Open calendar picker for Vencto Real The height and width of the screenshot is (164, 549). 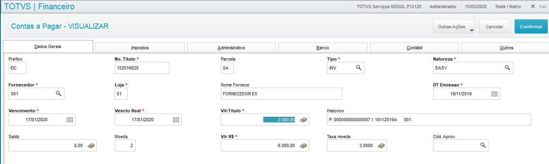tap(176, 120)
